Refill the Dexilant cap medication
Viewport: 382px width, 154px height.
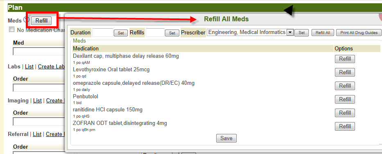pos(345,59)
